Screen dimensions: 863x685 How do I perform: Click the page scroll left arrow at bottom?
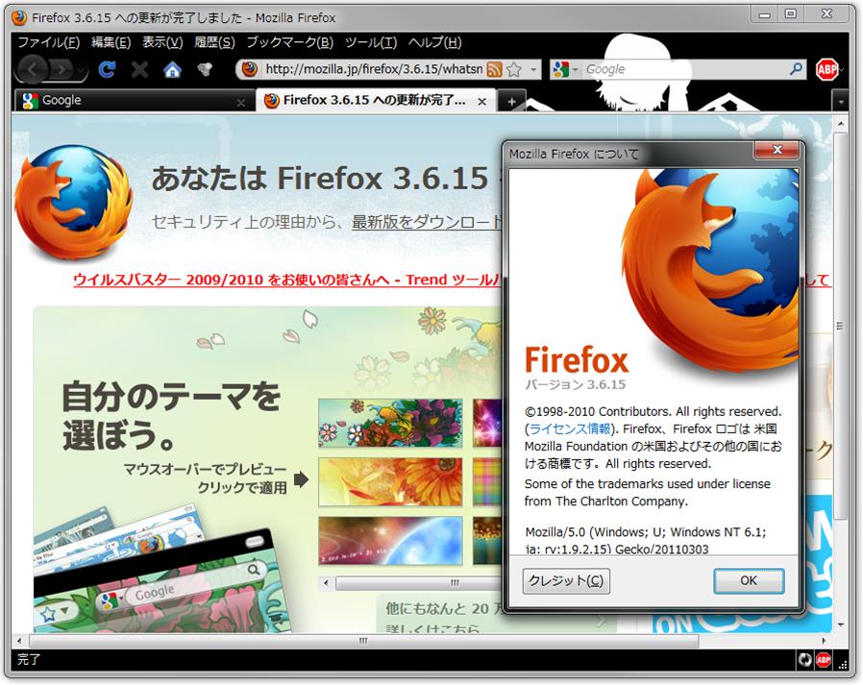tap(19, 641)
